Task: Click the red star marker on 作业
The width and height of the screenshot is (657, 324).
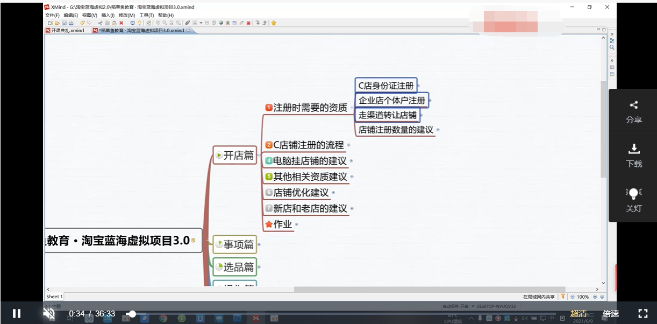Action: [x=269, y=224]
